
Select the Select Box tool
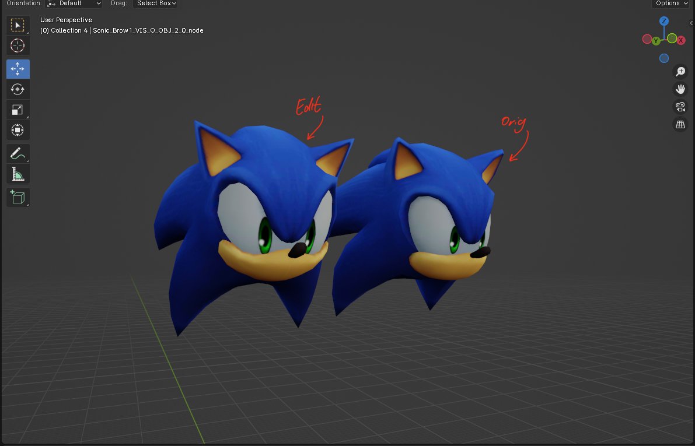(18, 26)
